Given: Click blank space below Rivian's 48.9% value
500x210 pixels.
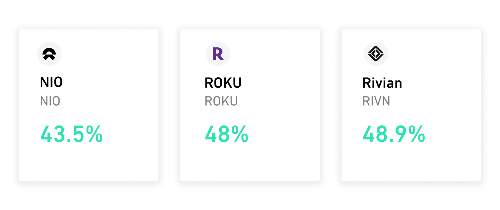Looking at the screenshot, I should coord(411,163).
